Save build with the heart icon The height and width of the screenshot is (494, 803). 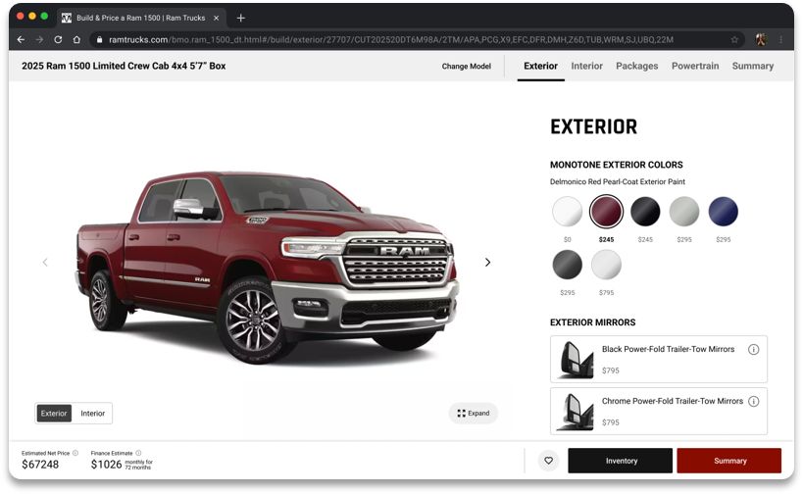pos(548,461)
